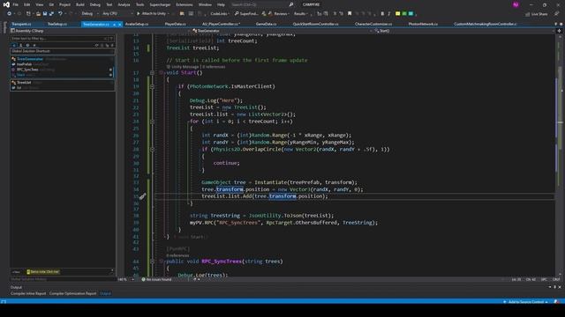This screenshot has height=317, width=565.
Task: Select the green highlight swatch
Action: click(x=404, y=14)
